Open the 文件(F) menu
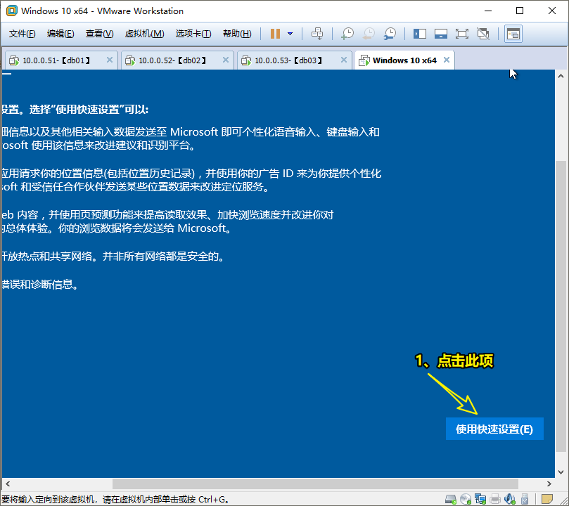Screen dimensions: 569x506 [x=22, y=34]
